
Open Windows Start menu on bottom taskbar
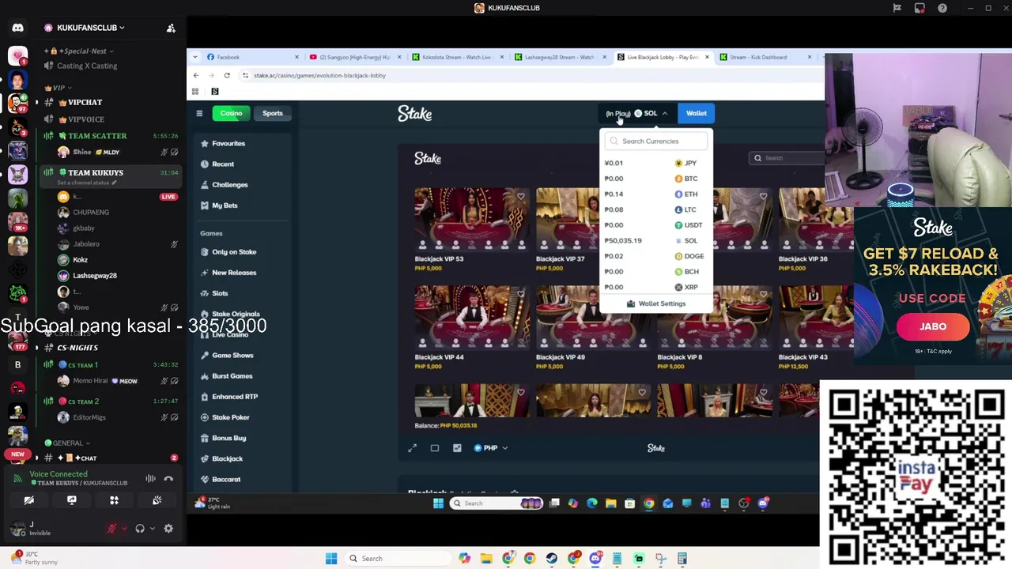point(331,559)
